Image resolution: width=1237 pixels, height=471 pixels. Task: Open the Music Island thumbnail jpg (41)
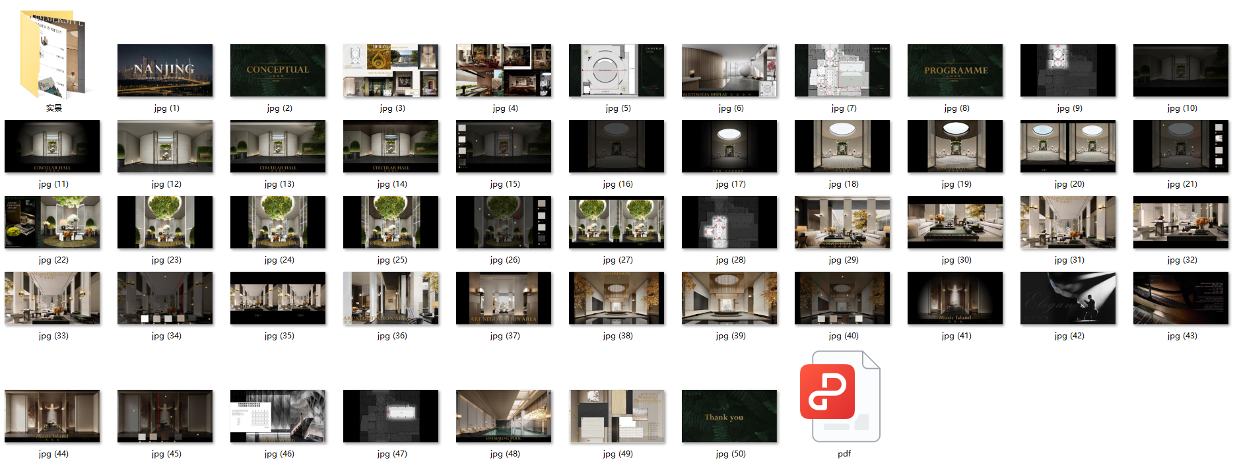click(x=955, y=298)
